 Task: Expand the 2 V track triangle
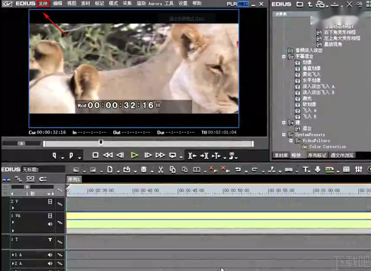[x=13, y=208]
